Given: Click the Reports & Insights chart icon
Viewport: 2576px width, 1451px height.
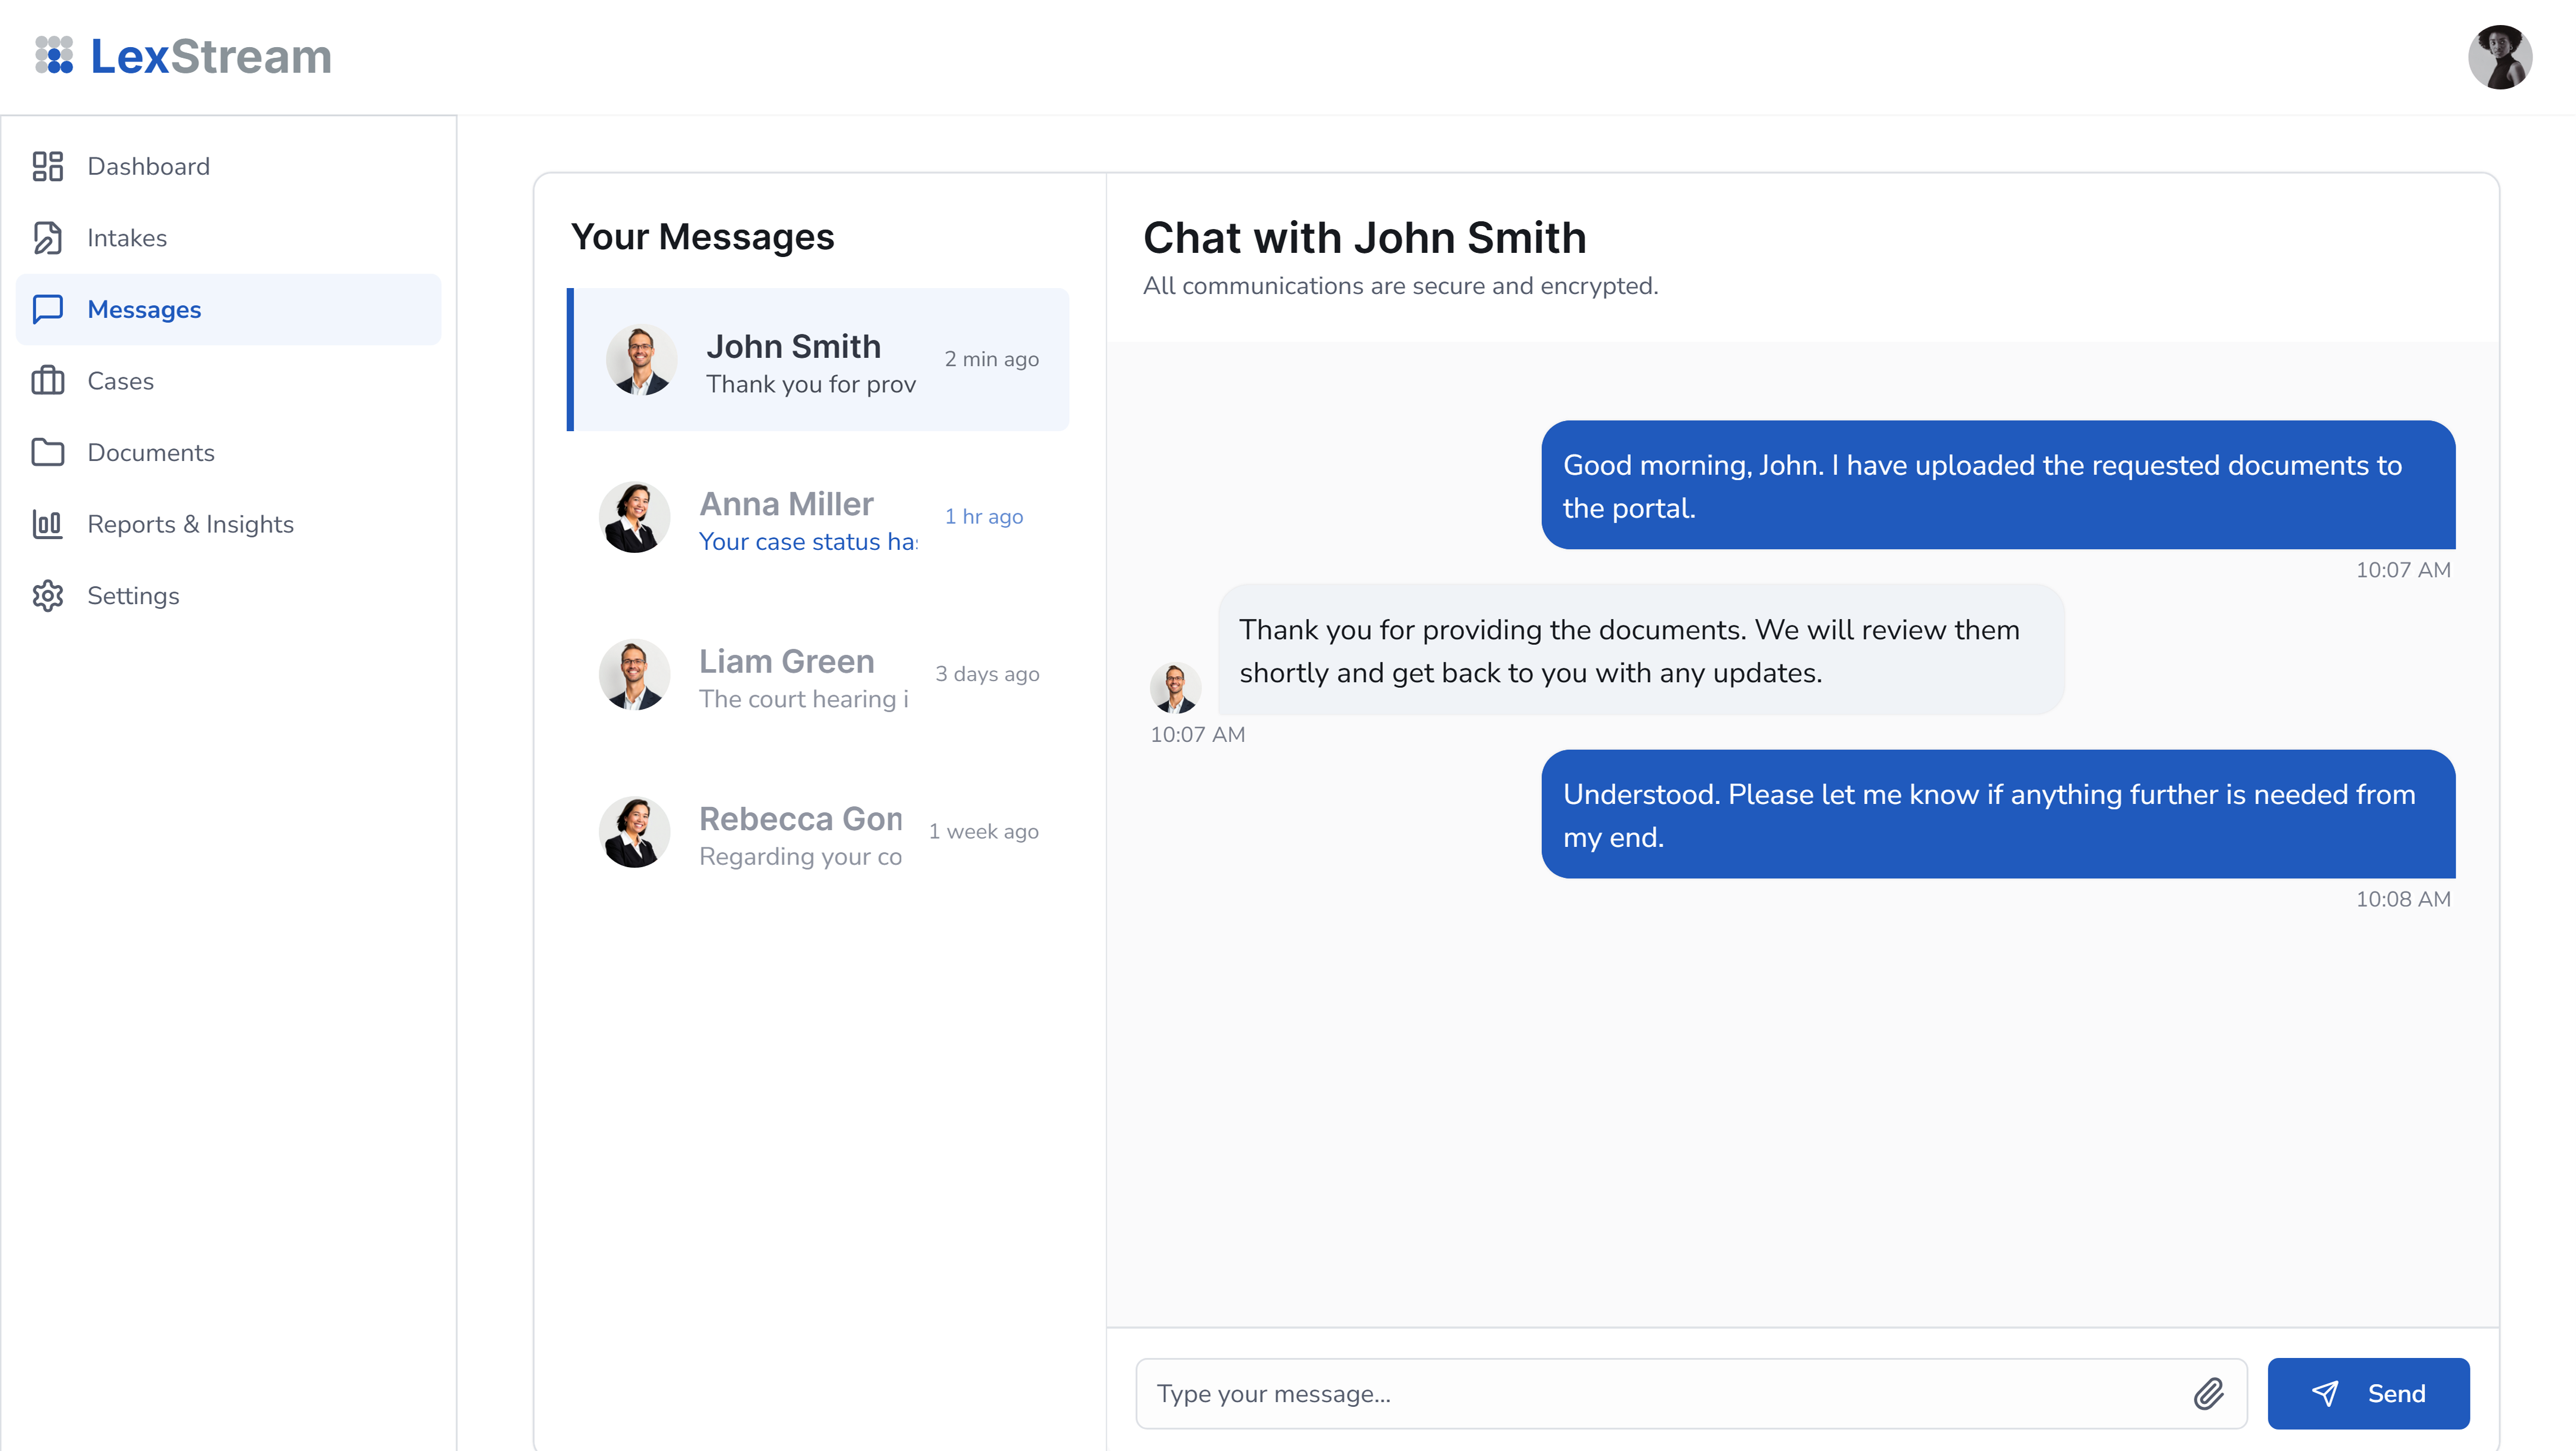Looking at the screenshot, I should click(47, 524).
